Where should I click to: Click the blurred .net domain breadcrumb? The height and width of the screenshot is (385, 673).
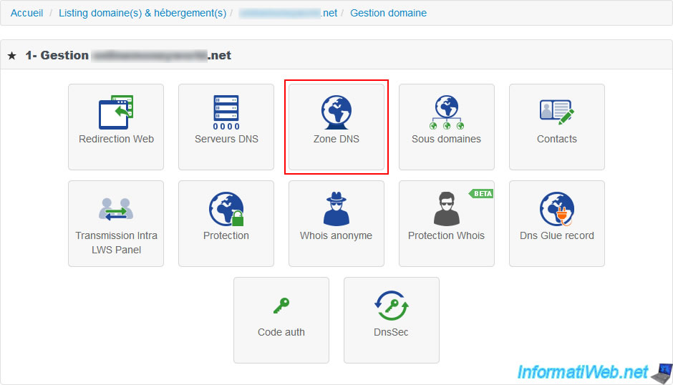click(288, 13)
